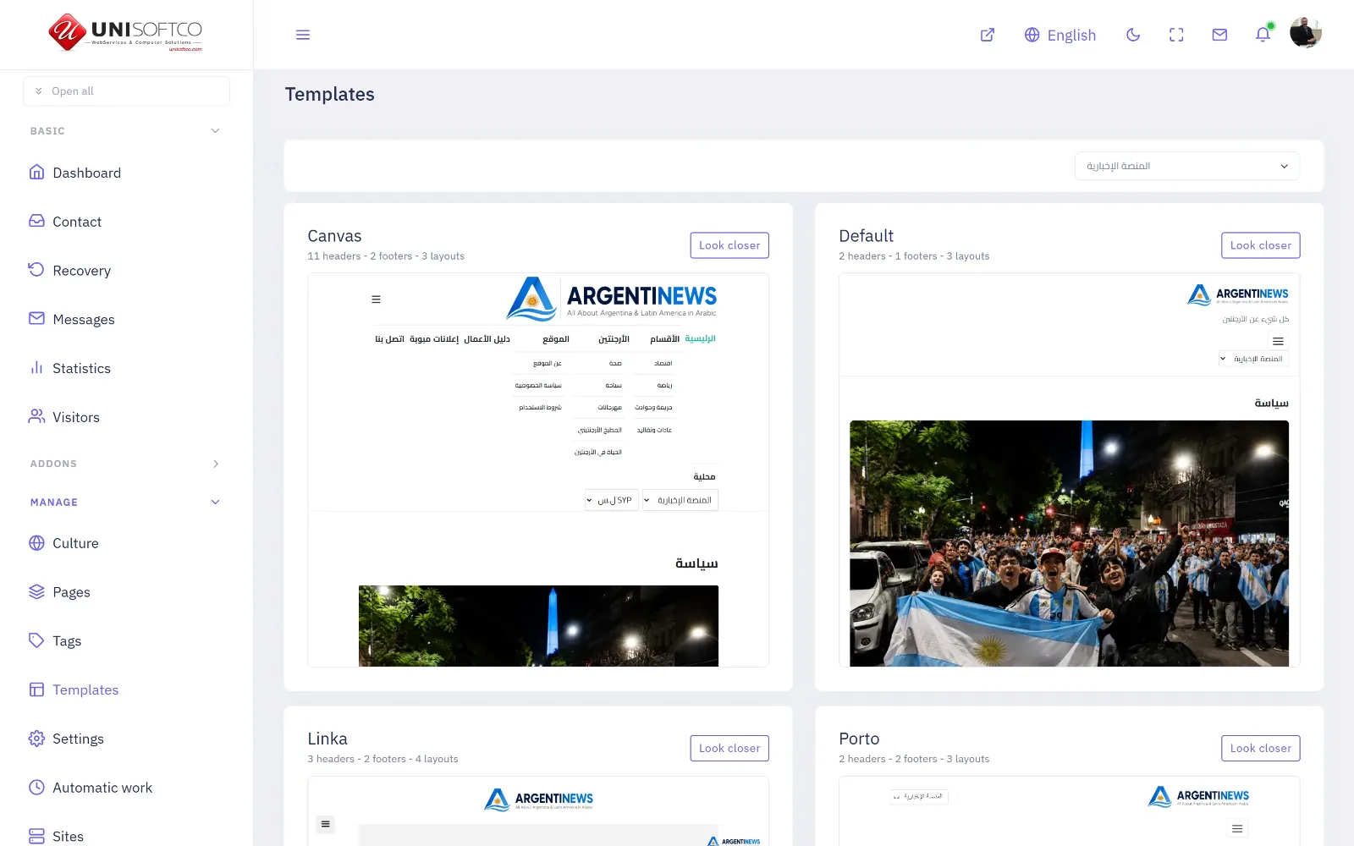Viewport: 1354px width, 846px height.
Task: Look closer at Linka template
Action: click(x=729, y=748)
